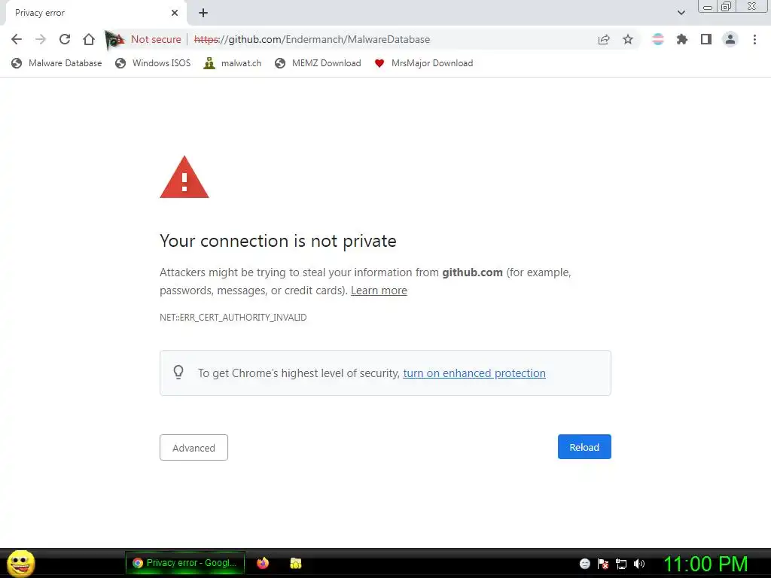
Task: Select Privacy error Chrome taskbar item
Action: 185,563
